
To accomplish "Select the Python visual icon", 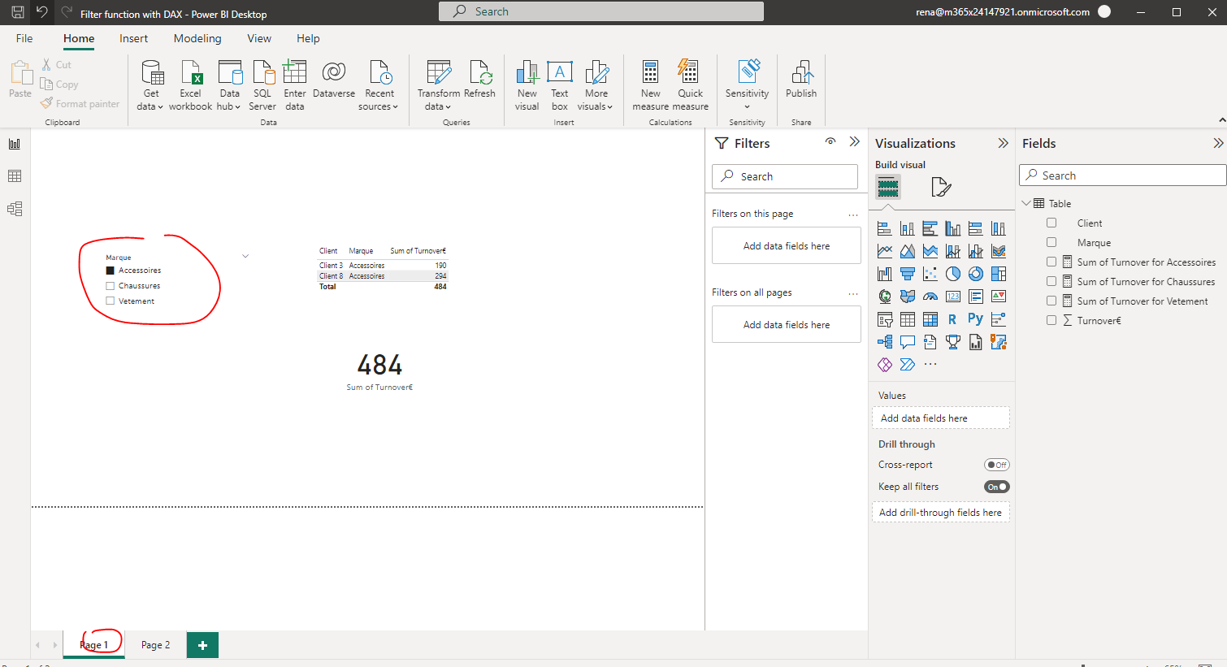I will click(975, 319).
